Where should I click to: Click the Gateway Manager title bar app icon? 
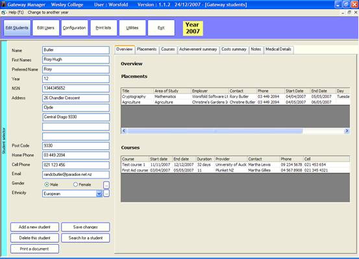pyautogui.click(x=3, y=5)
